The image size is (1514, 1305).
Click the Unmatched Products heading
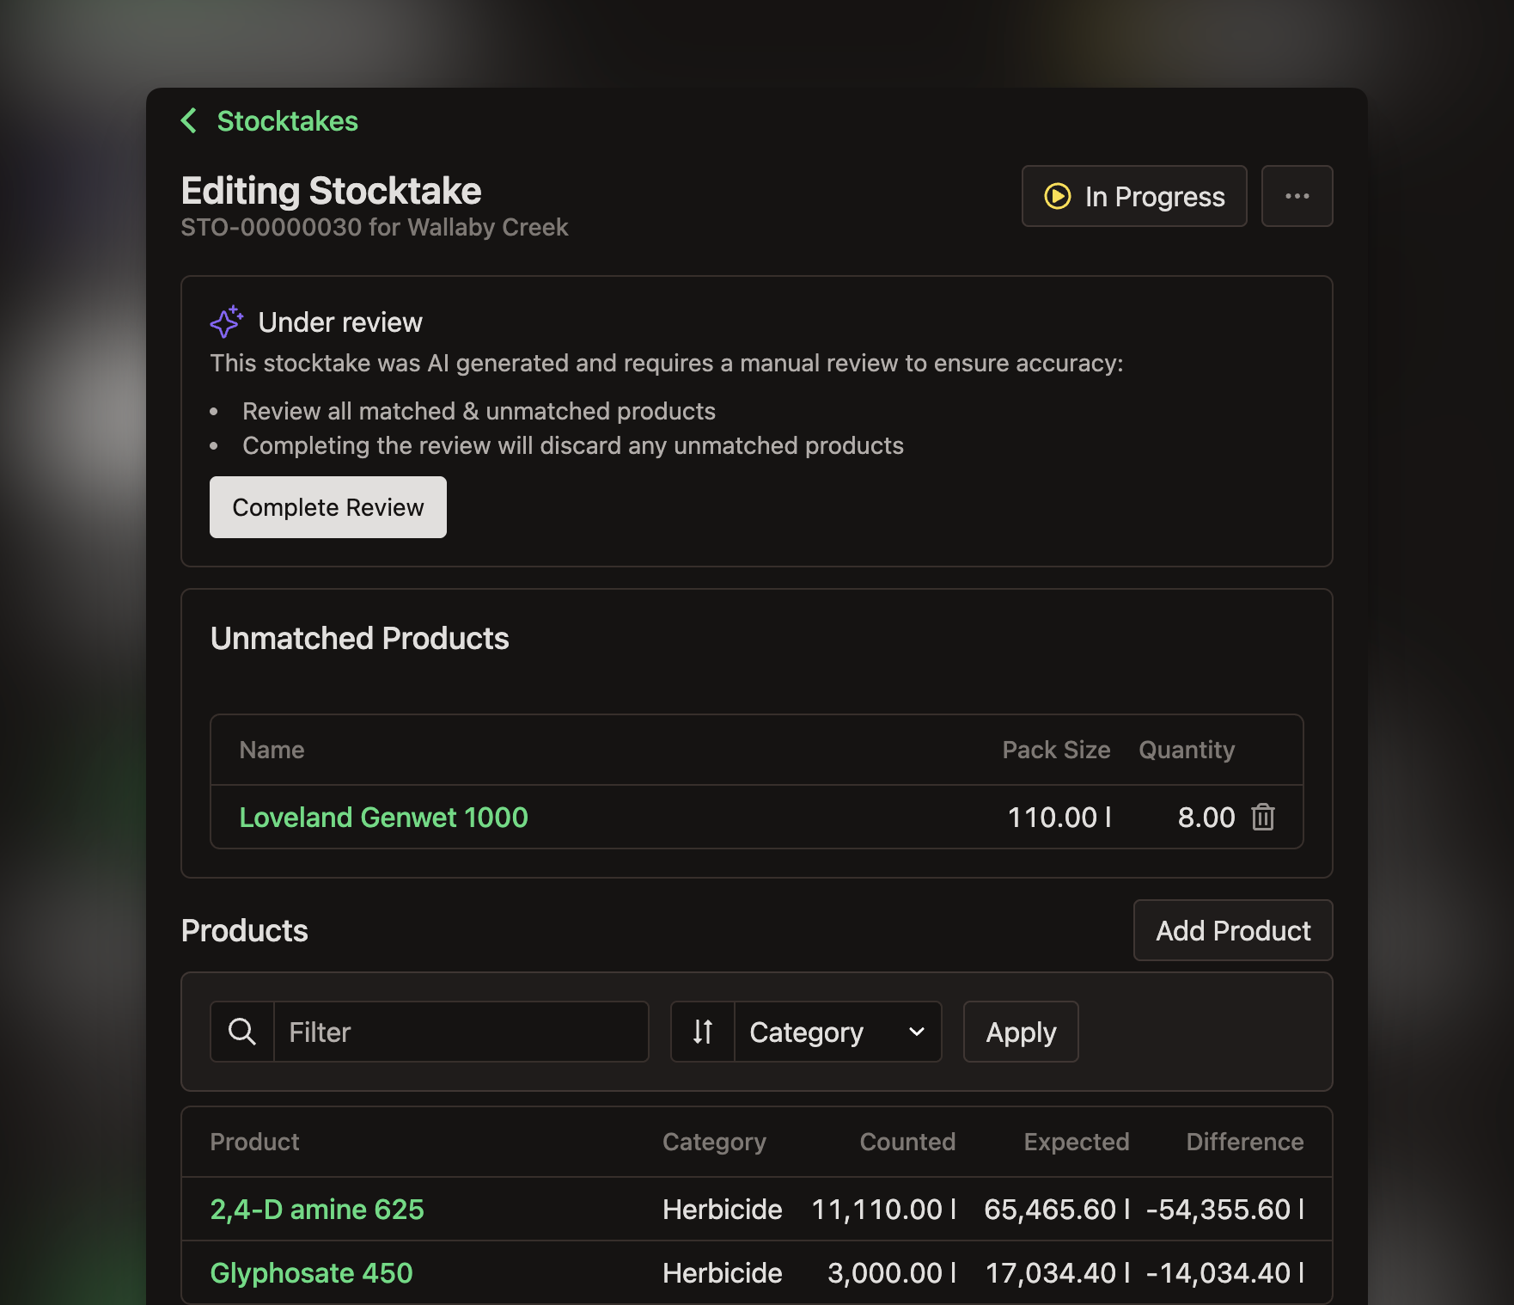coord(359,638)
